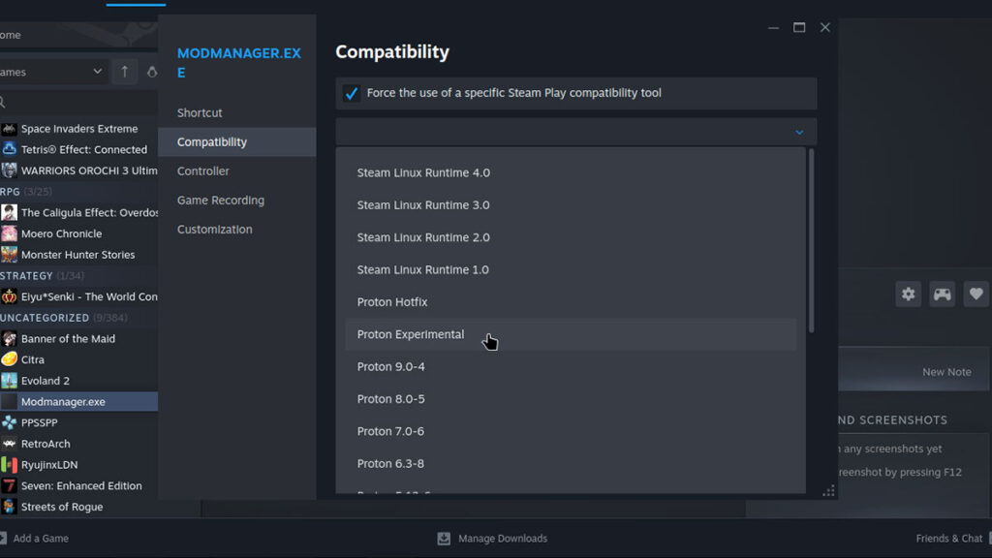Open the Shortcut properties tab
992x558 pixels.
coord(237,112)
